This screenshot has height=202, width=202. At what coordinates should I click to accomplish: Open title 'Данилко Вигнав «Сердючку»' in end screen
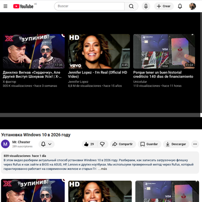pos(32,74)
